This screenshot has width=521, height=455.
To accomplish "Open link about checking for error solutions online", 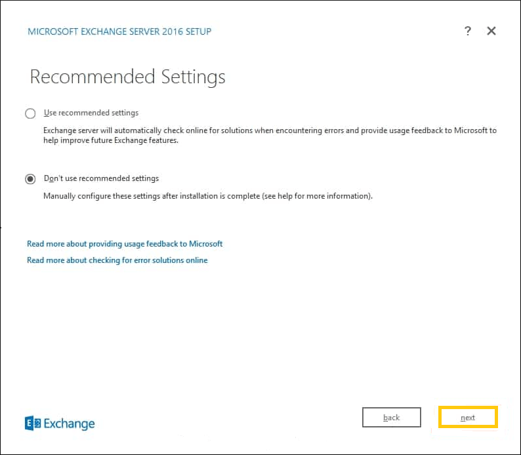I will click(x=117, y=260).
